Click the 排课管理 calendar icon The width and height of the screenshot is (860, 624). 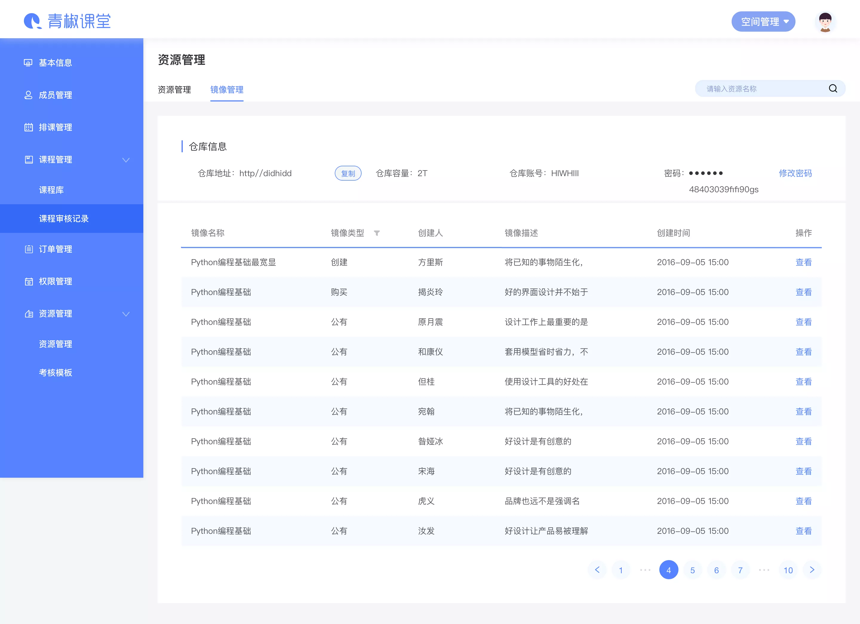coord(28,127)
